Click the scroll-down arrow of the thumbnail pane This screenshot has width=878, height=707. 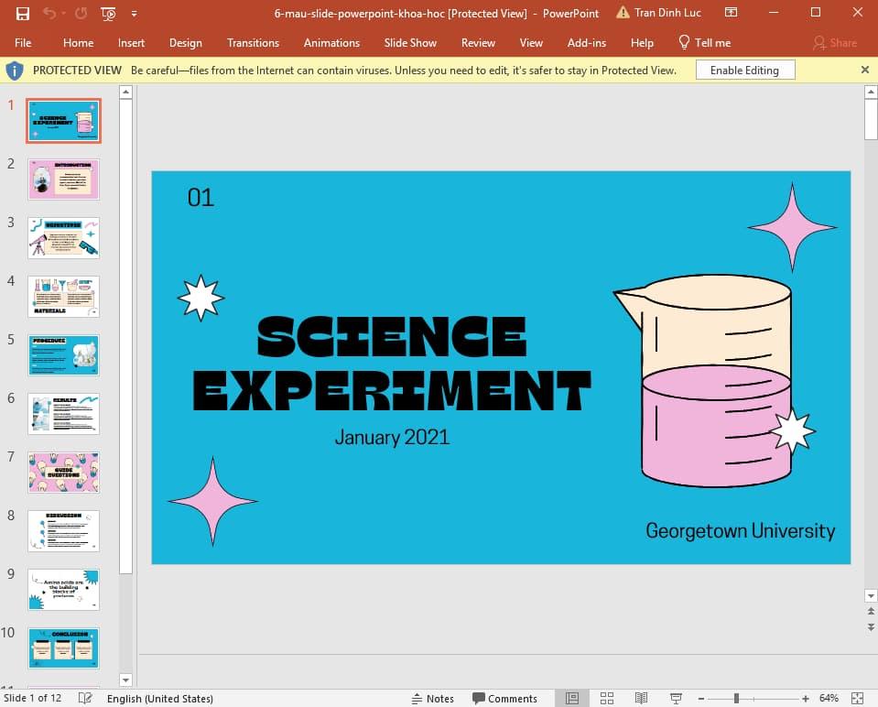click(126, 680)
